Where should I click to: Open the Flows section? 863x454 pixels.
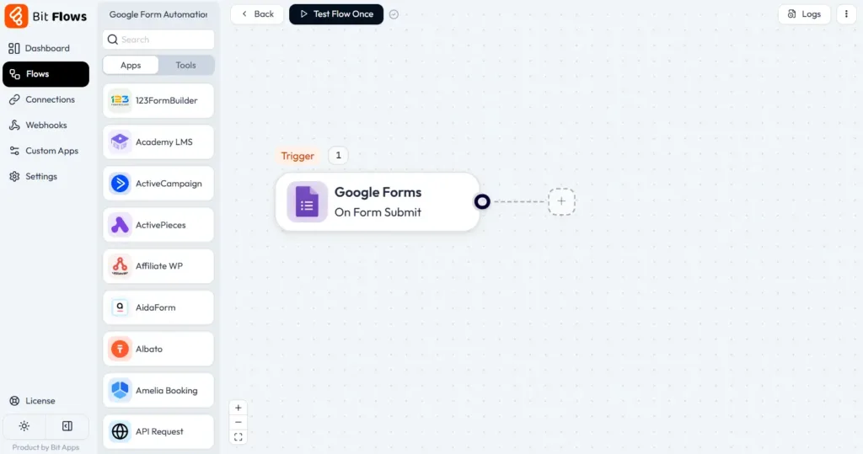(46, 74)
